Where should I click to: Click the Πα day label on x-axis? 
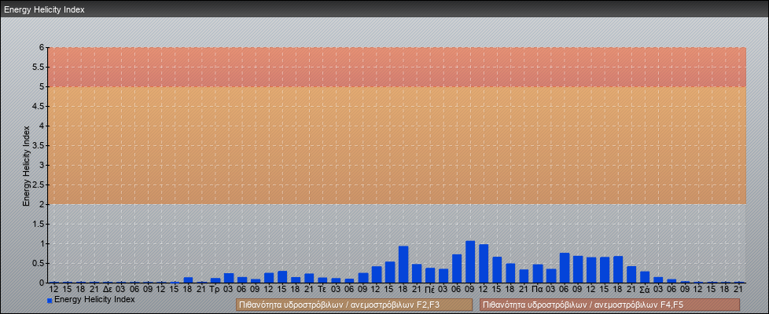click(x=537, y=289)
